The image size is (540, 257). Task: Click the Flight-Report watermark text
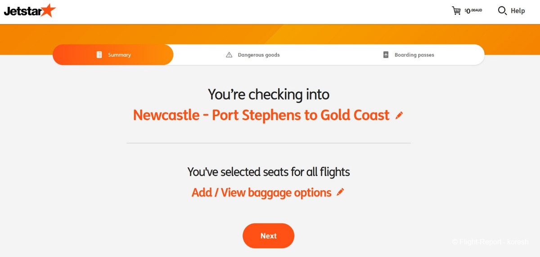coord(490,242)
